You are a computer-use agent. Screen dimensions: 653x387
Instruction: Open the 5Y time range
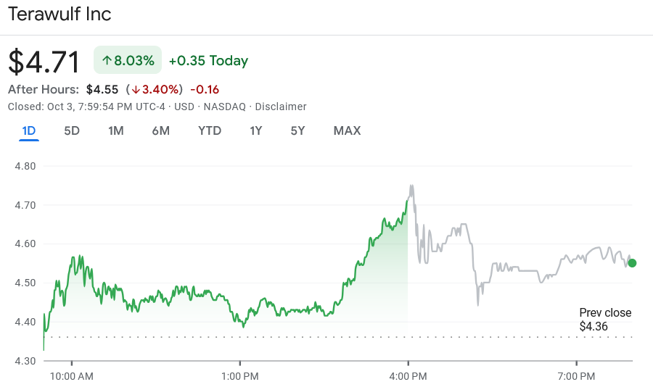point(297,131)
